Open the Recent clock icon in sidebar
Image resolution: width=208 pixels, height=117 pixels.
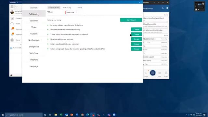[x=12, y=24]
